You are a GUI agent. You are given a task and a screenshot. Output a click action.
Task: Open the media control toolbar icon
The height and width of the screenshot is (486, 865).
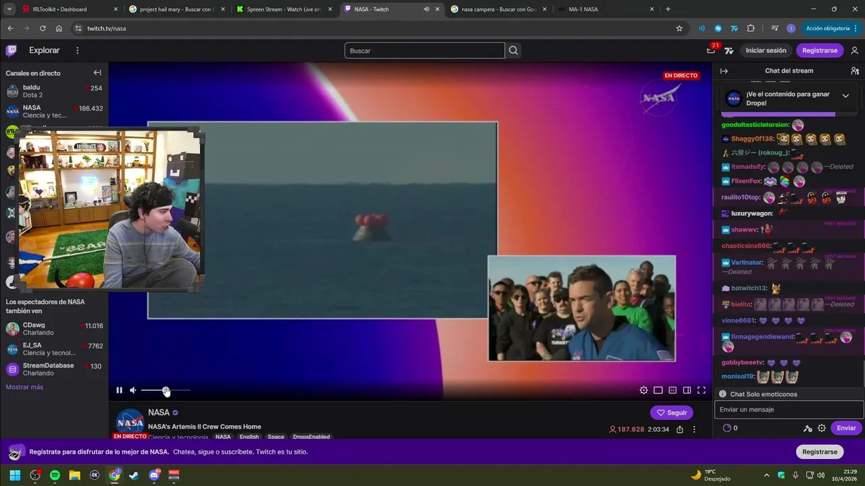coord(774,28)
